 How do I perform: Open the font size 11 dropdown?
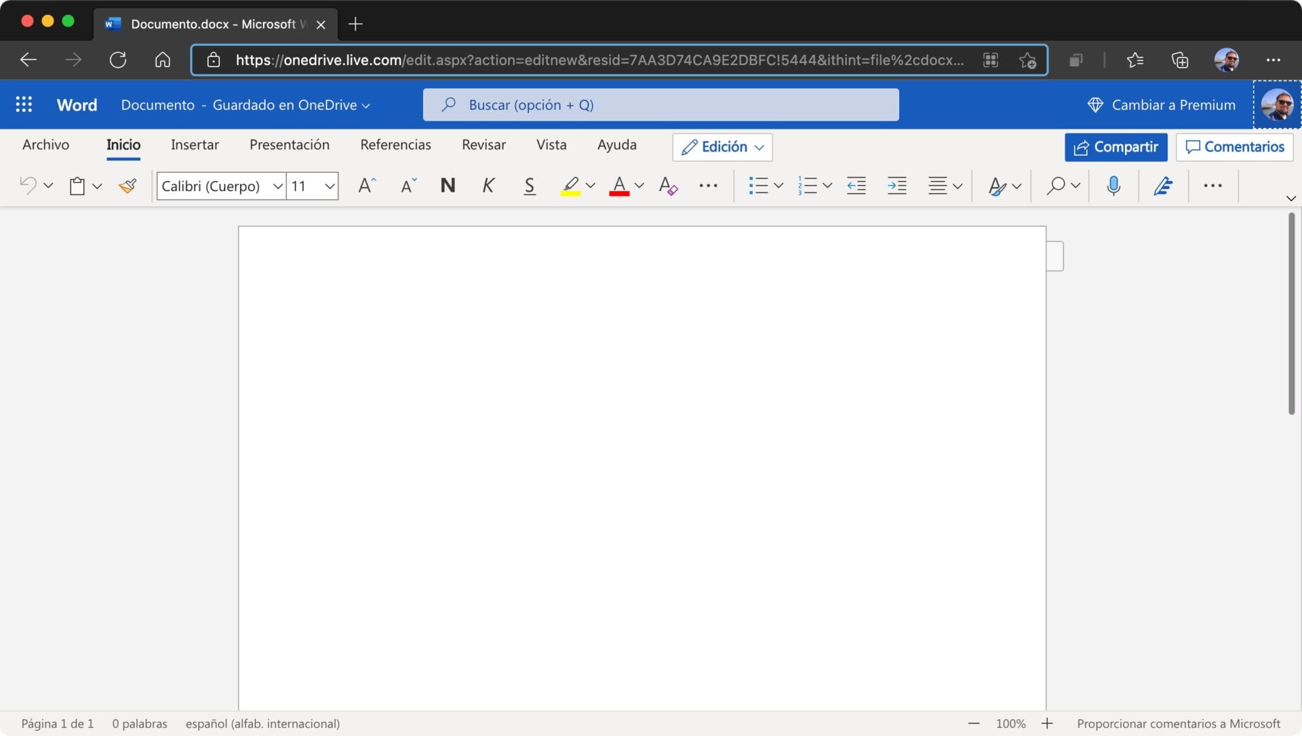[x=330, y=186]
